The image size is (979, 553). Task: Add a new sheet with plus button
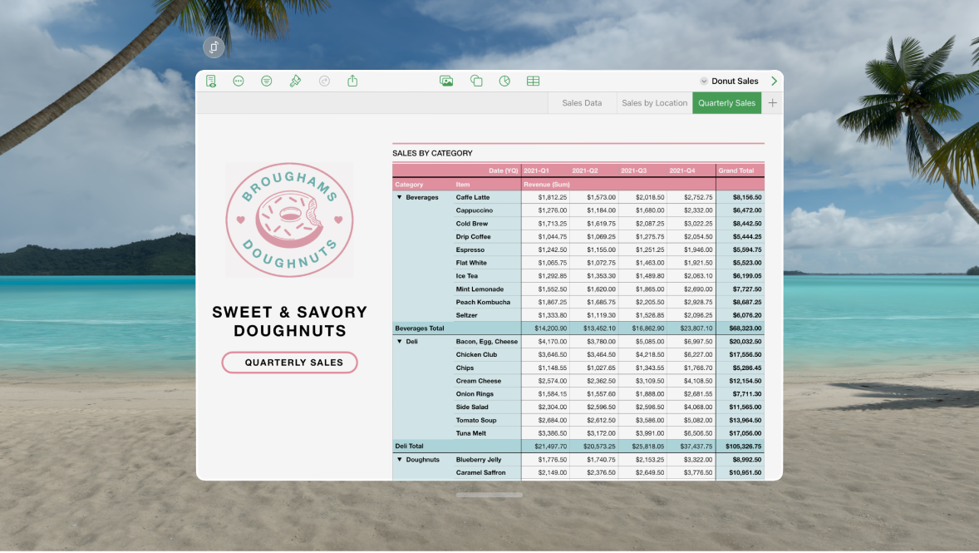coord(772,103)
